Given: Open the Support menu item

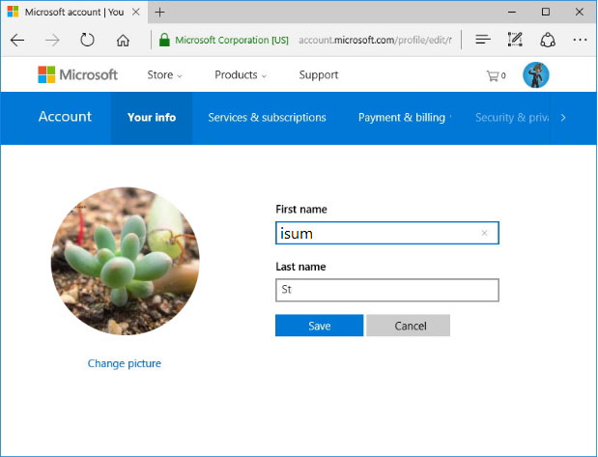Looking at the screenshot, I should tap(319, 75).
